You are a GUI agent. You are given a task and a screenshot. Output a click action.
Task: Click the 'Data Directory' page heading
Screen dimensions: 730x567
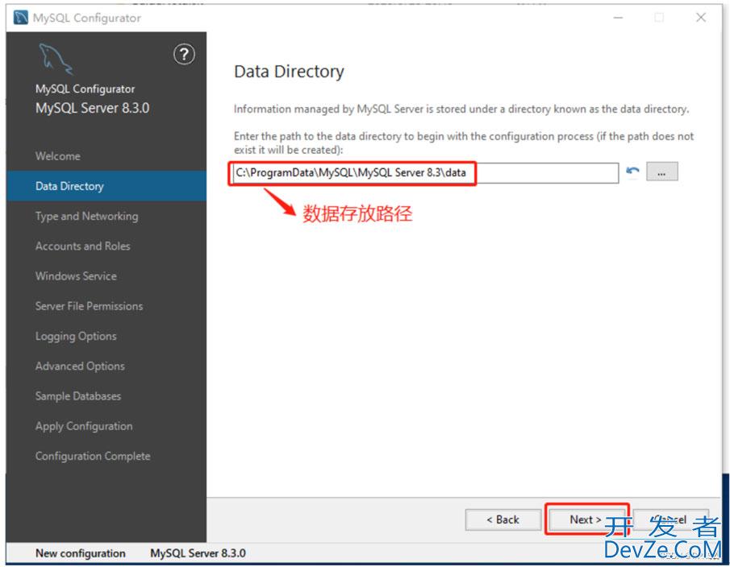coord(289,72)
